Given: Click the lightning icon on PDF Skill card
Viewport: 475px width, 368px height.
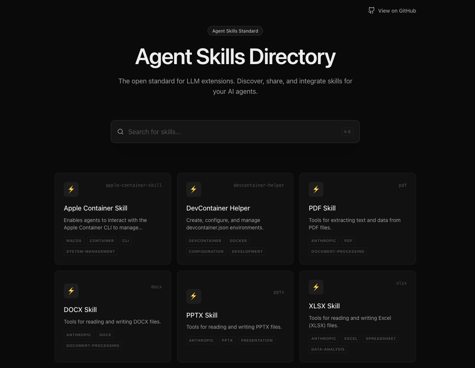Looking at the screenshot, I should point(316,189).
